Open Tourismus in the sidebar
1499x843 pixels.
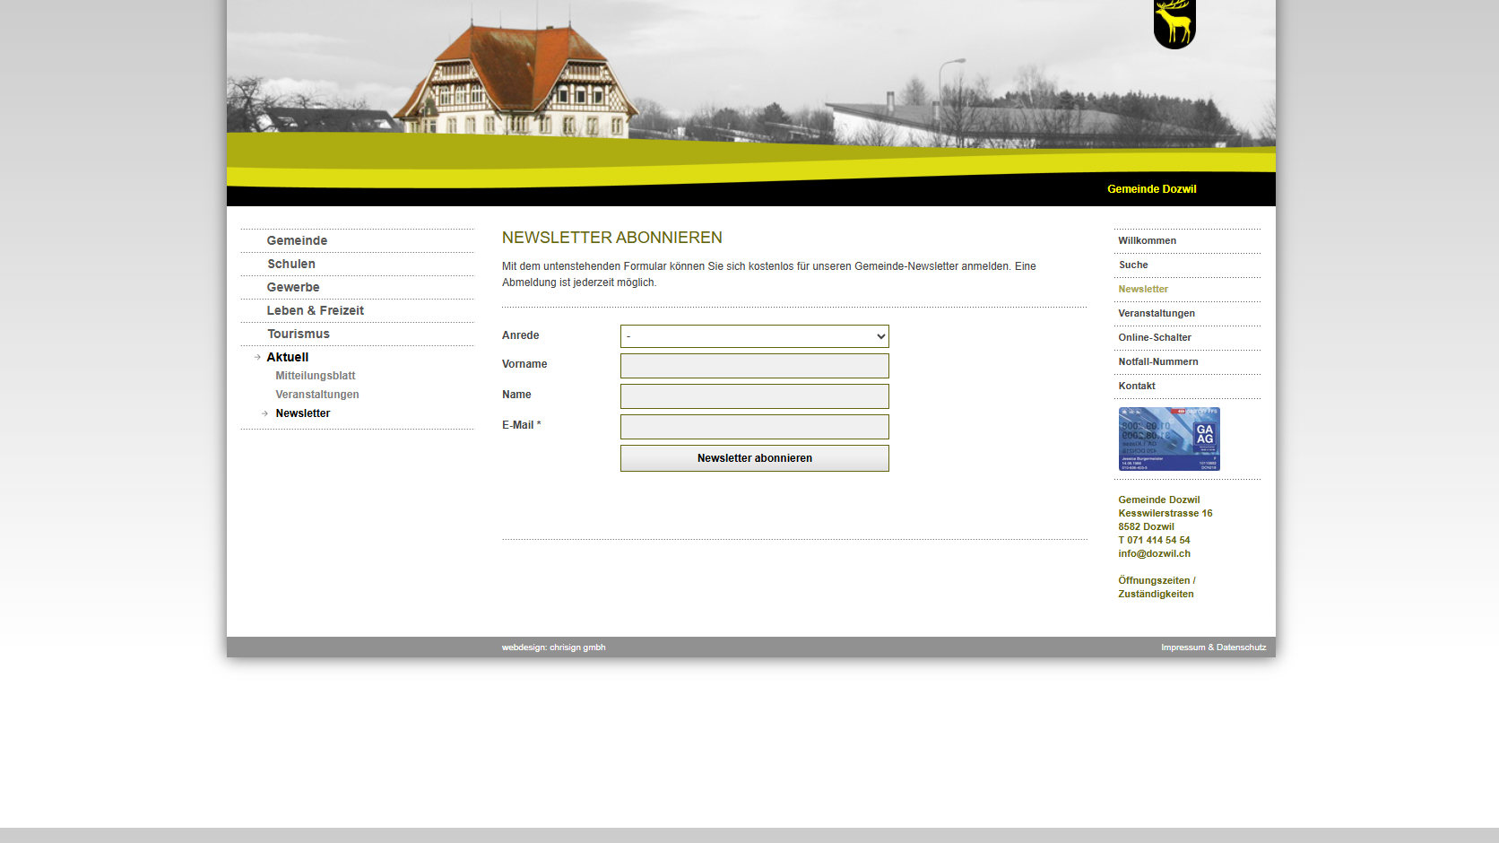point(299,334)
